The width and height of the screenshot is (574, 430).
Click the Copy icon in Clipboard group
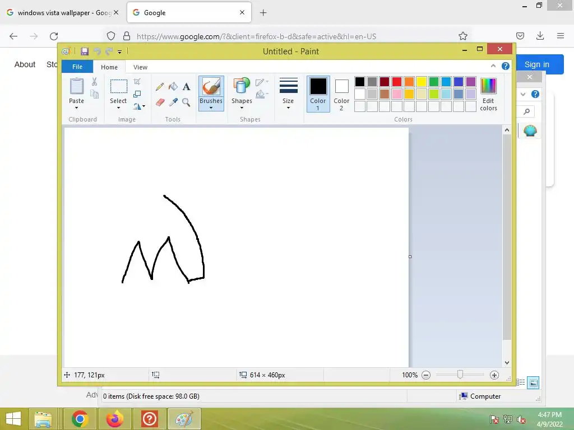click(x=94, y=95)
